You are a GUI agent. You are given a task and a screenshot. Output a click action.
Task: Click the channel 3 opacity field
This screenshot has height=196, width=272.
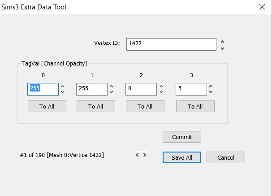click(x=191, y=89)
